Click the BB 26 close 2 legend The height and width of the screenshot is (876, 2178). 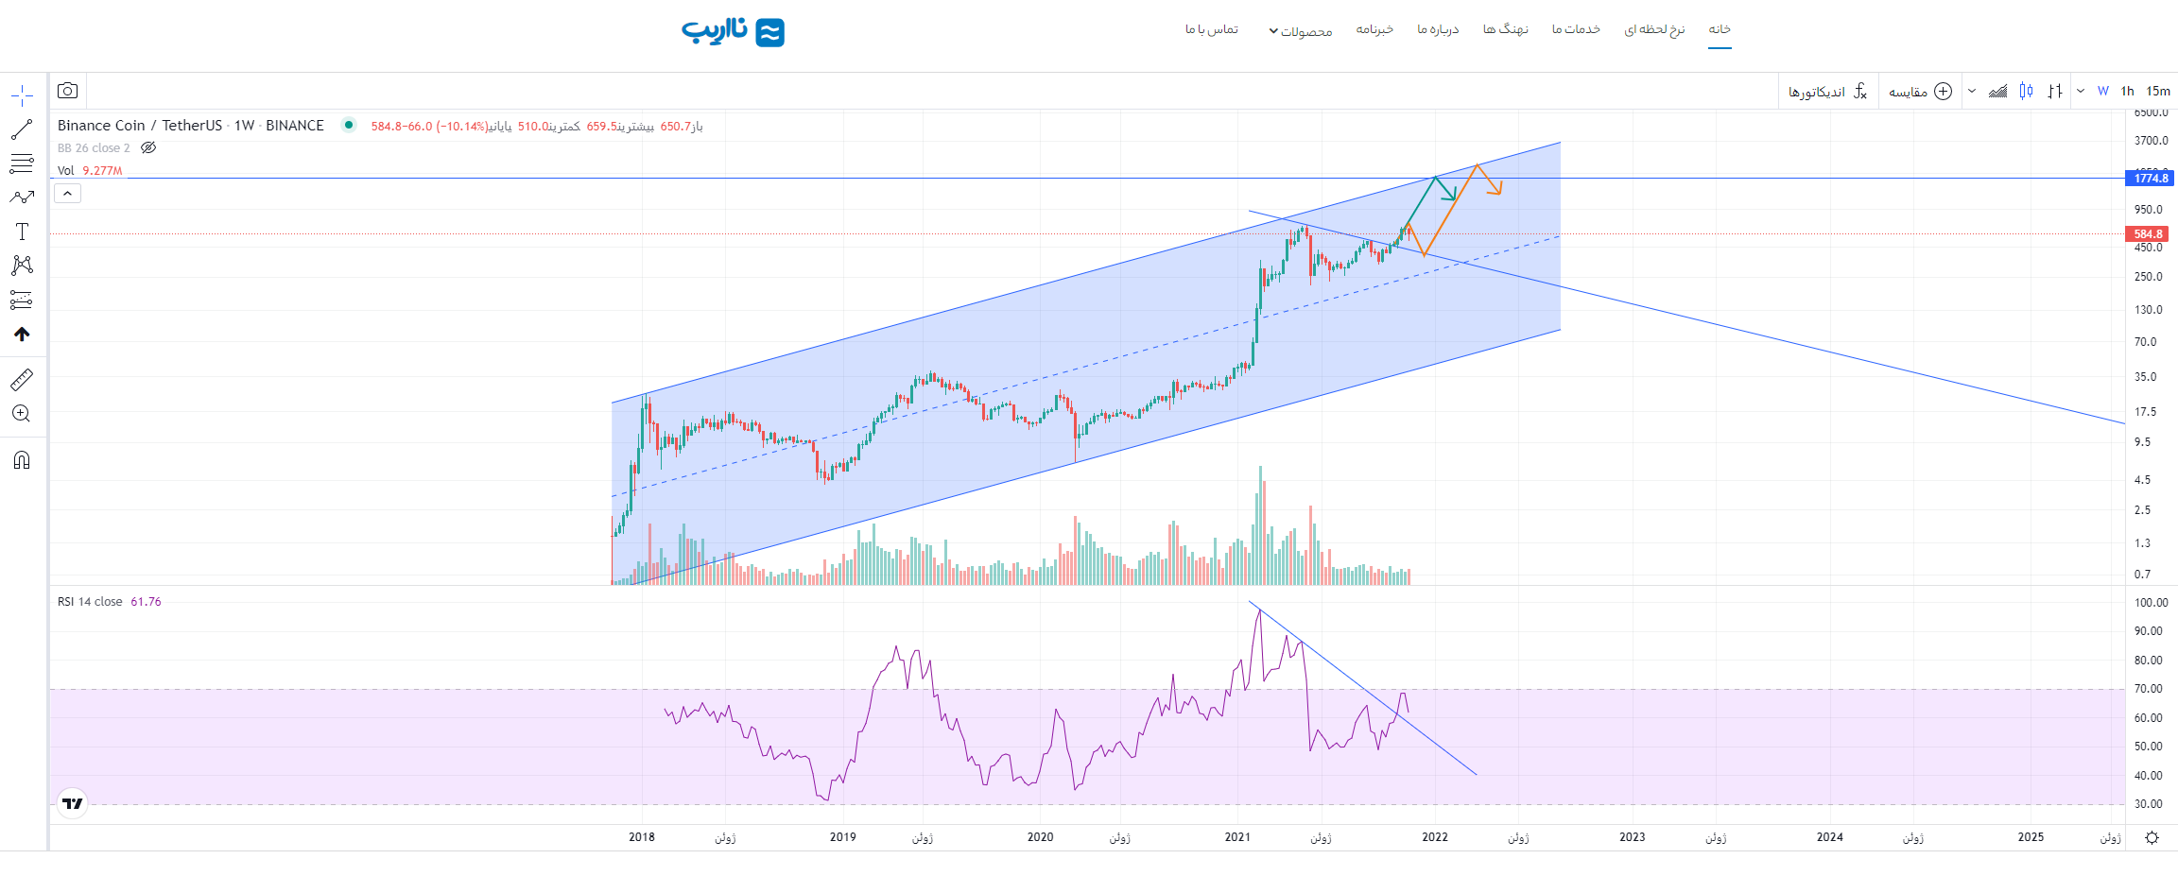click(94, 147)
